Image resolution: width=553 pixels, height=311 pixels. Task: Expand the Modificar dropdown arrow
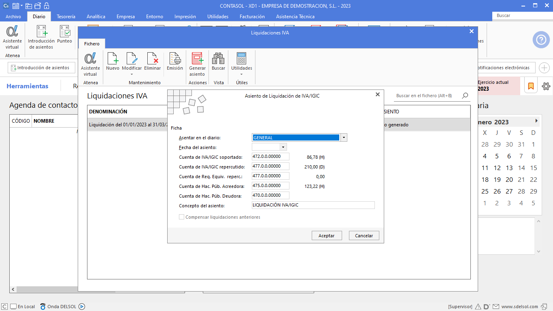click(x=132, y=74)
